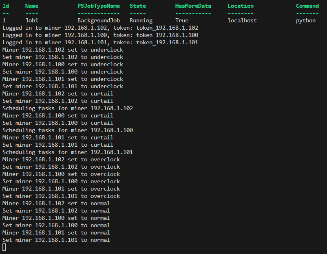Select the PSJobTypeName column header
This screenshot has height=254, width=327.
point(99,6)
